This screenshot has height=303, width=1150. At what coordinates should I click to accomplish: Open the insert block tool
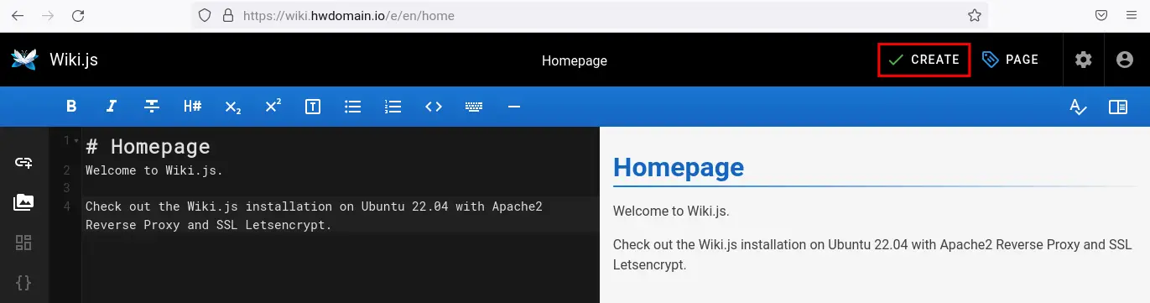click(x=23, y=243)
